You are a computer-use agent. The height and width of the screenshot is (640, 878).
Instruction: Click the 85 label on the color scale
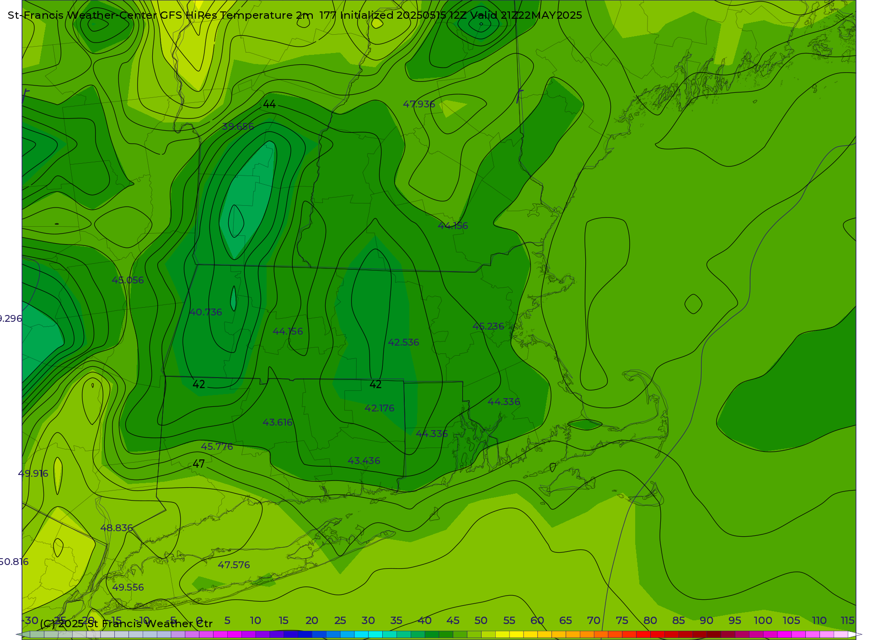point(679,620)
